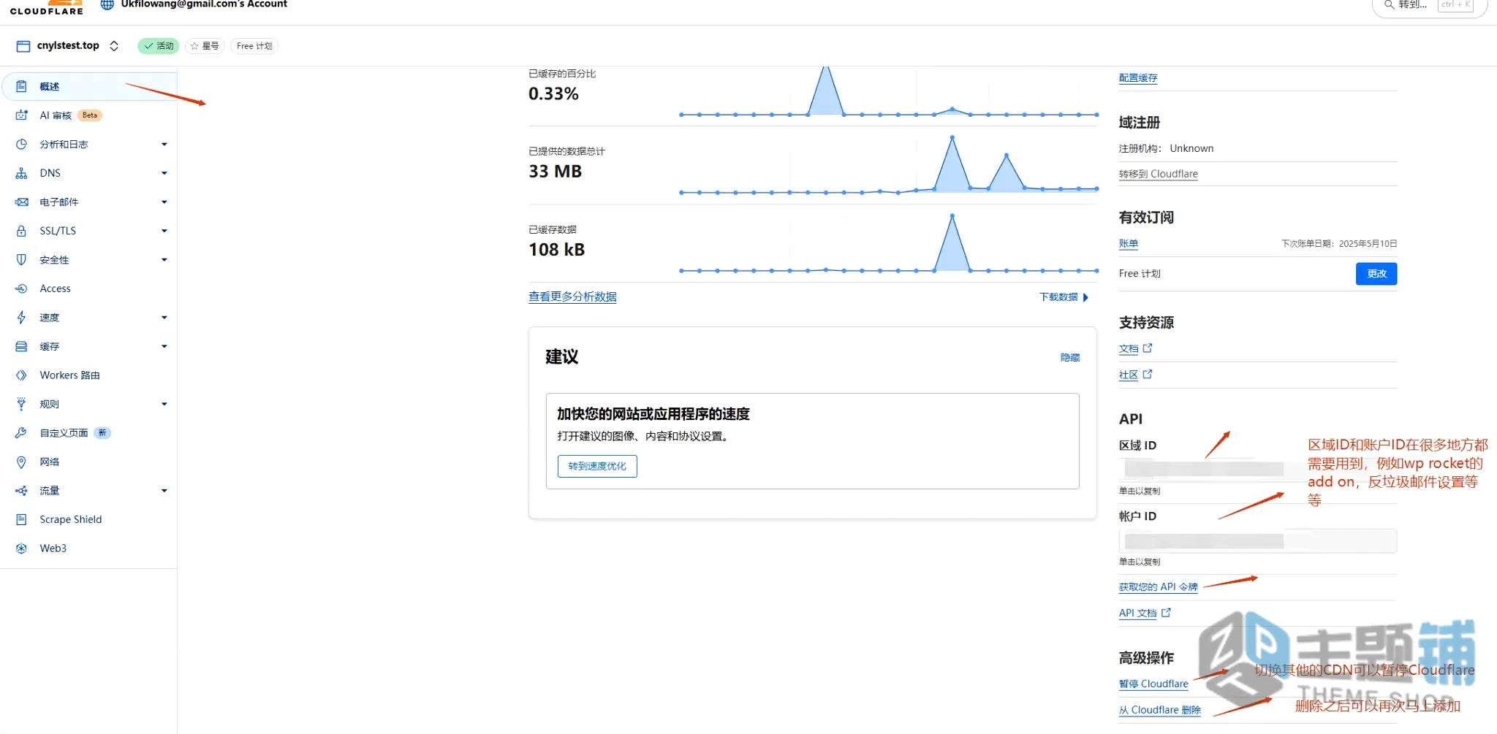Click the tallest peak on 已提供的数据总计 chart
The width and height of the screenshot is (1497, 734).
point(952,137)
